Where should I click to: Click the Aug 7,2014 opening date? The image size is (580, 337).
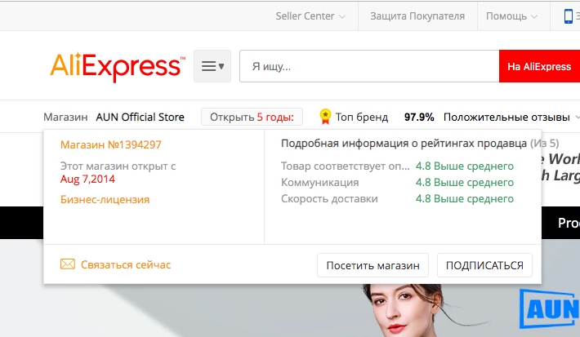pyautogui.click(x=87, y=180)
